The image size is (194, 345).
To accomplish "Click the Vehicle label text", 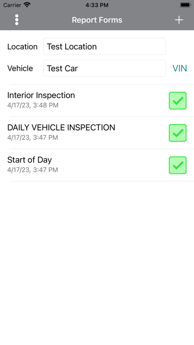I will [20, 68].
